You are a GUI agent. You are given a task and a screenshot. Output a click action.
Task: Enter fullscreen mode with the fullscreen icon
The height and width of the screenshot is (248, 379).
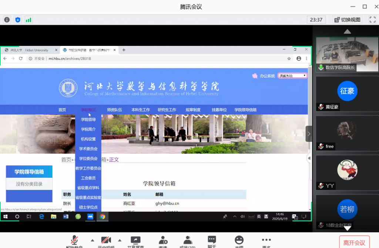(x=372, y=20)
